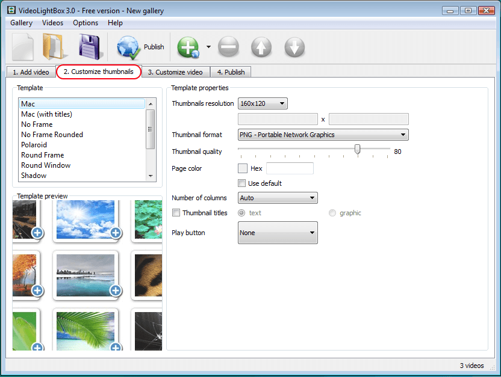Click the VideoLightBox app icon in title bar
Viewport: 501px width, 377px height.
tap(11, 10)
